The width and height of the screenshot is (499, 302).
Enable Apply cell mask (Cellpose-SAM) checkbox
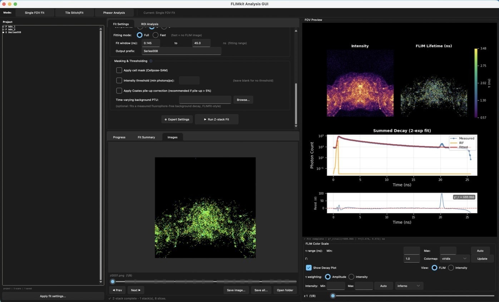(119, 70)
